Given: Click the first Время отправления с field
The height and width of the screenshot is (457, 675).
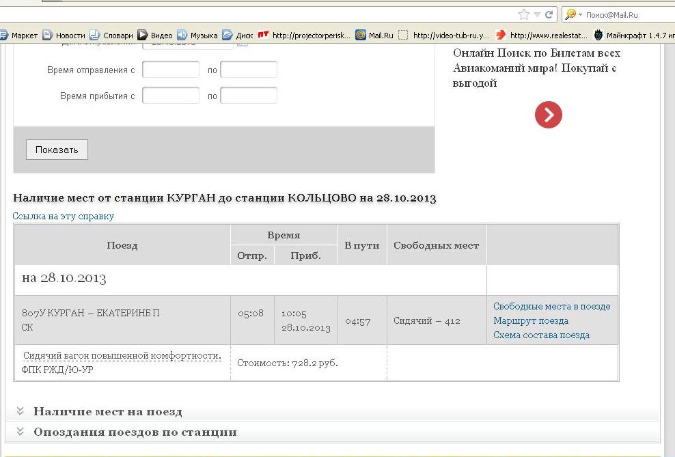Looking at the screenshot, I should pyautogui.click(x=170, y=70).
